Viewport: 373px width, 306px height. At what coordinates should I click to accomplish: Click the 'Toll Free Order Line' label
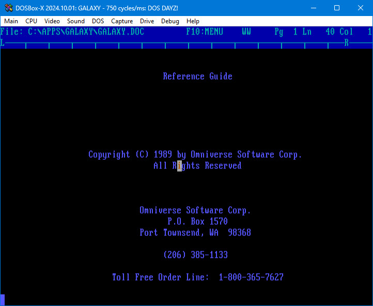[161, 277]
